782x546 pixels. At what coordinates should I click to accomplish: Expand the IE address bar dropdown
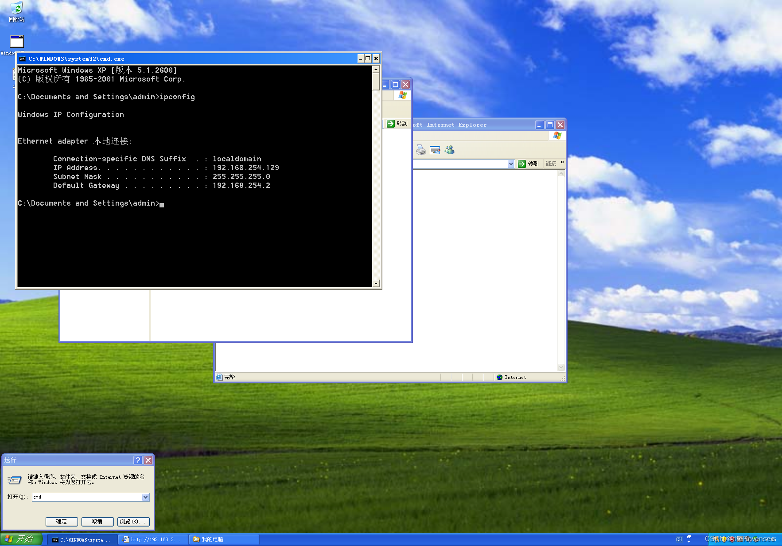(x=511, y=164)
